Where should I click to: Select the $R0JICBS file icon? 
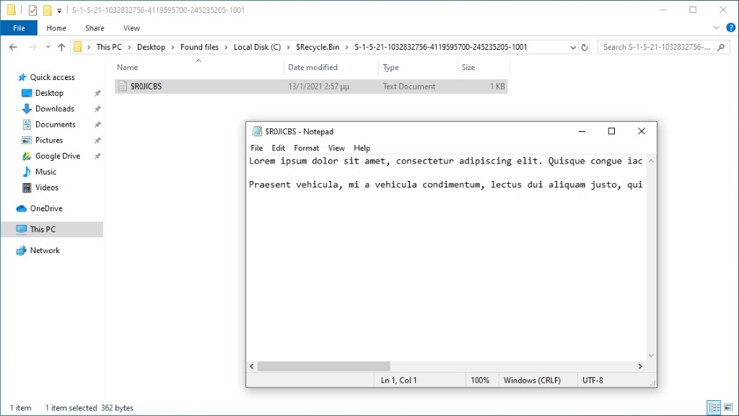[x=123, y=86]
